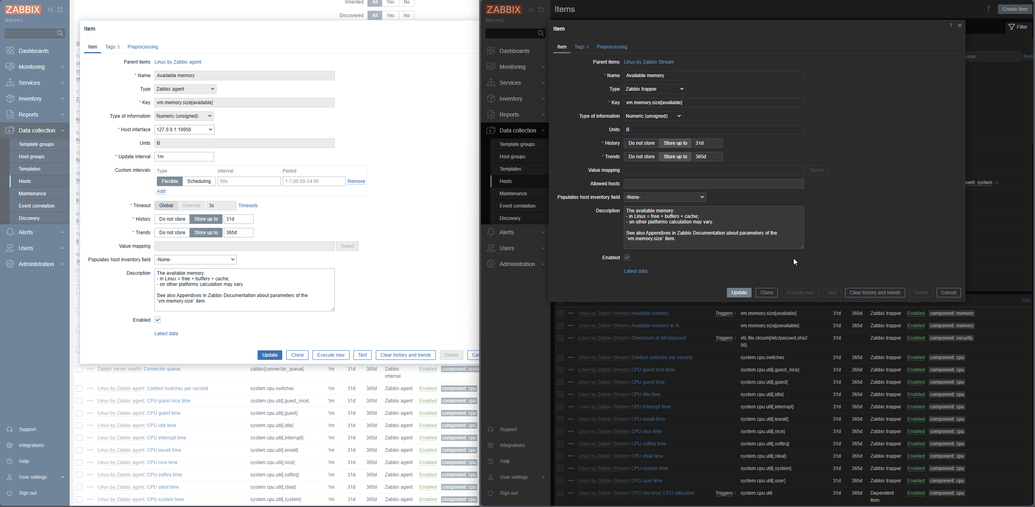
Task: Open Maintenance in dark sidebar submenu
Action: pos(513,194)
